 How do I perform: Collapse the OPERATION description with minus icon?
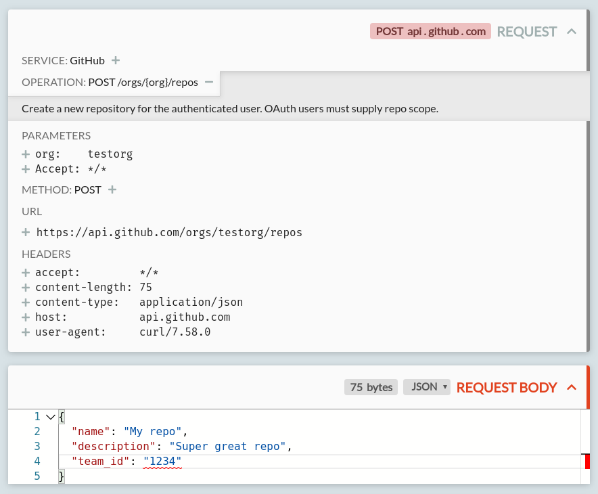tap(209, 82)
